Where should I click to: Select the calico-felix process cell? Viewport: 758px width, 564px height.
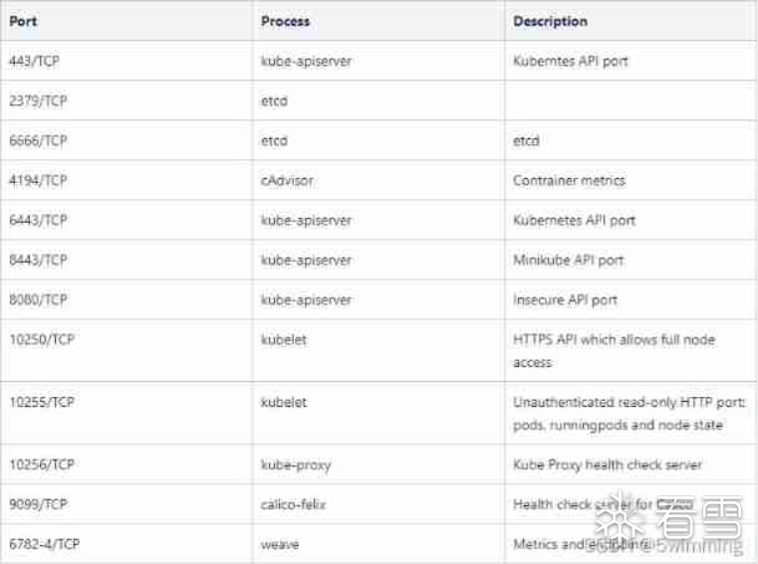click(293, 504)
